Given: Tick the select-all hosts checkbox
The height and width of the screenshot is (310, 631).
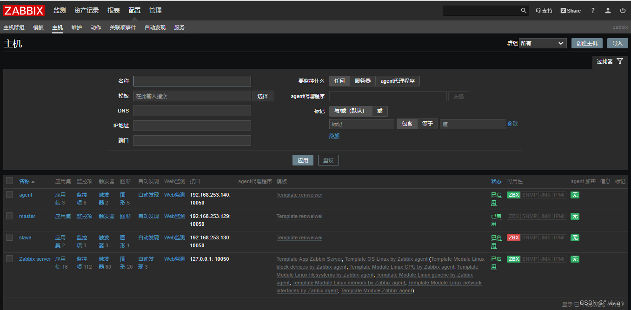Looking at the screenshot, I should point(10,181).
